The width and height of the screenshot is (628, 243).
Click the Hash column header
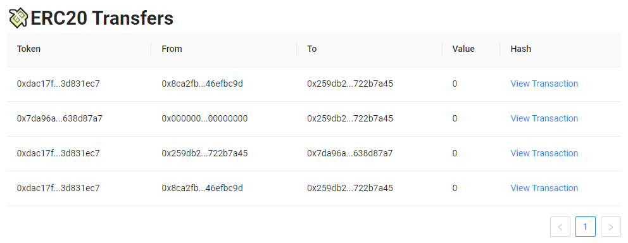(520, 49)
